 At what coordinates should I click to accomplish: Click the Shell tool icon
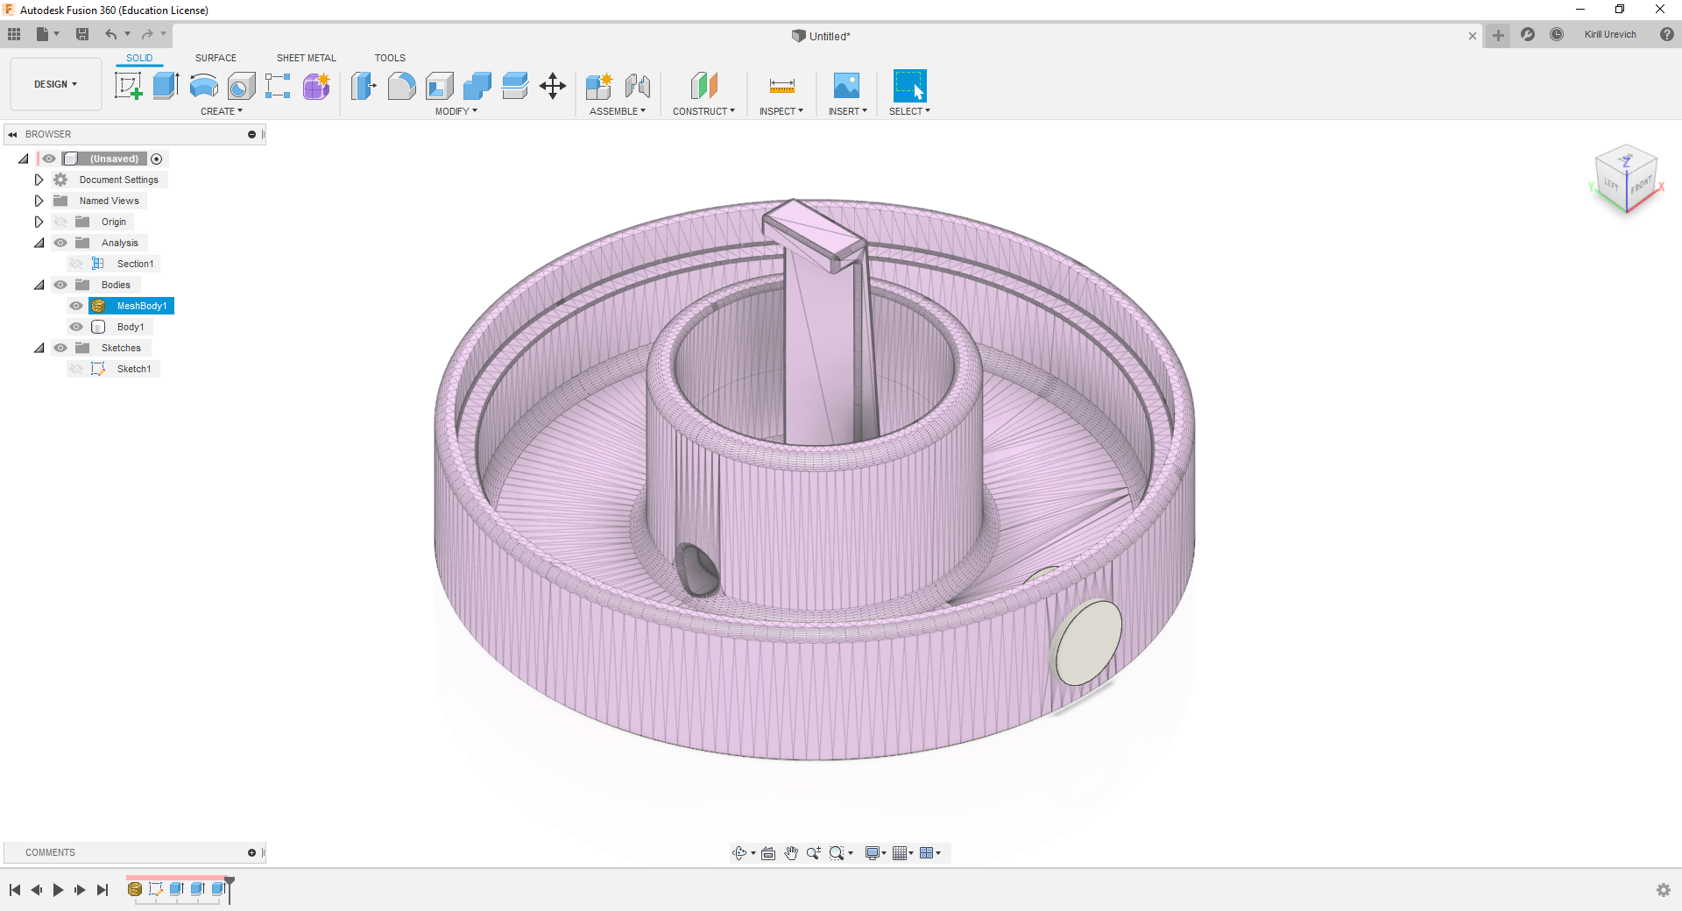(440, 86)
